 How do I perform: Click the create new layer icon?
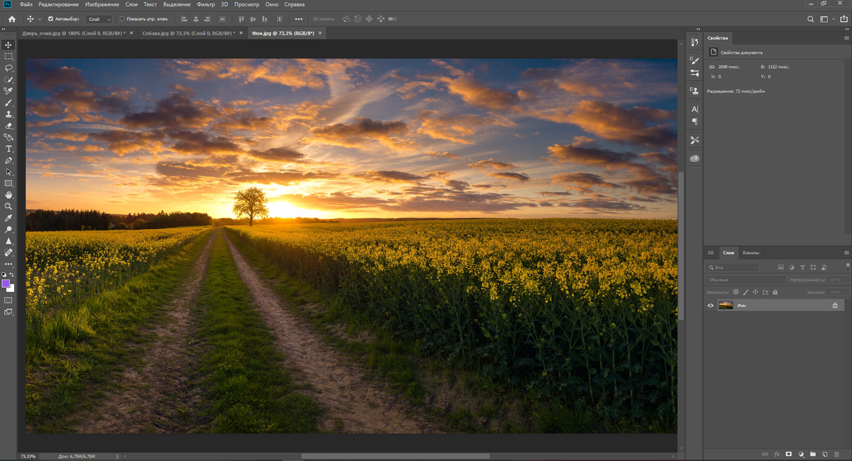824,453
